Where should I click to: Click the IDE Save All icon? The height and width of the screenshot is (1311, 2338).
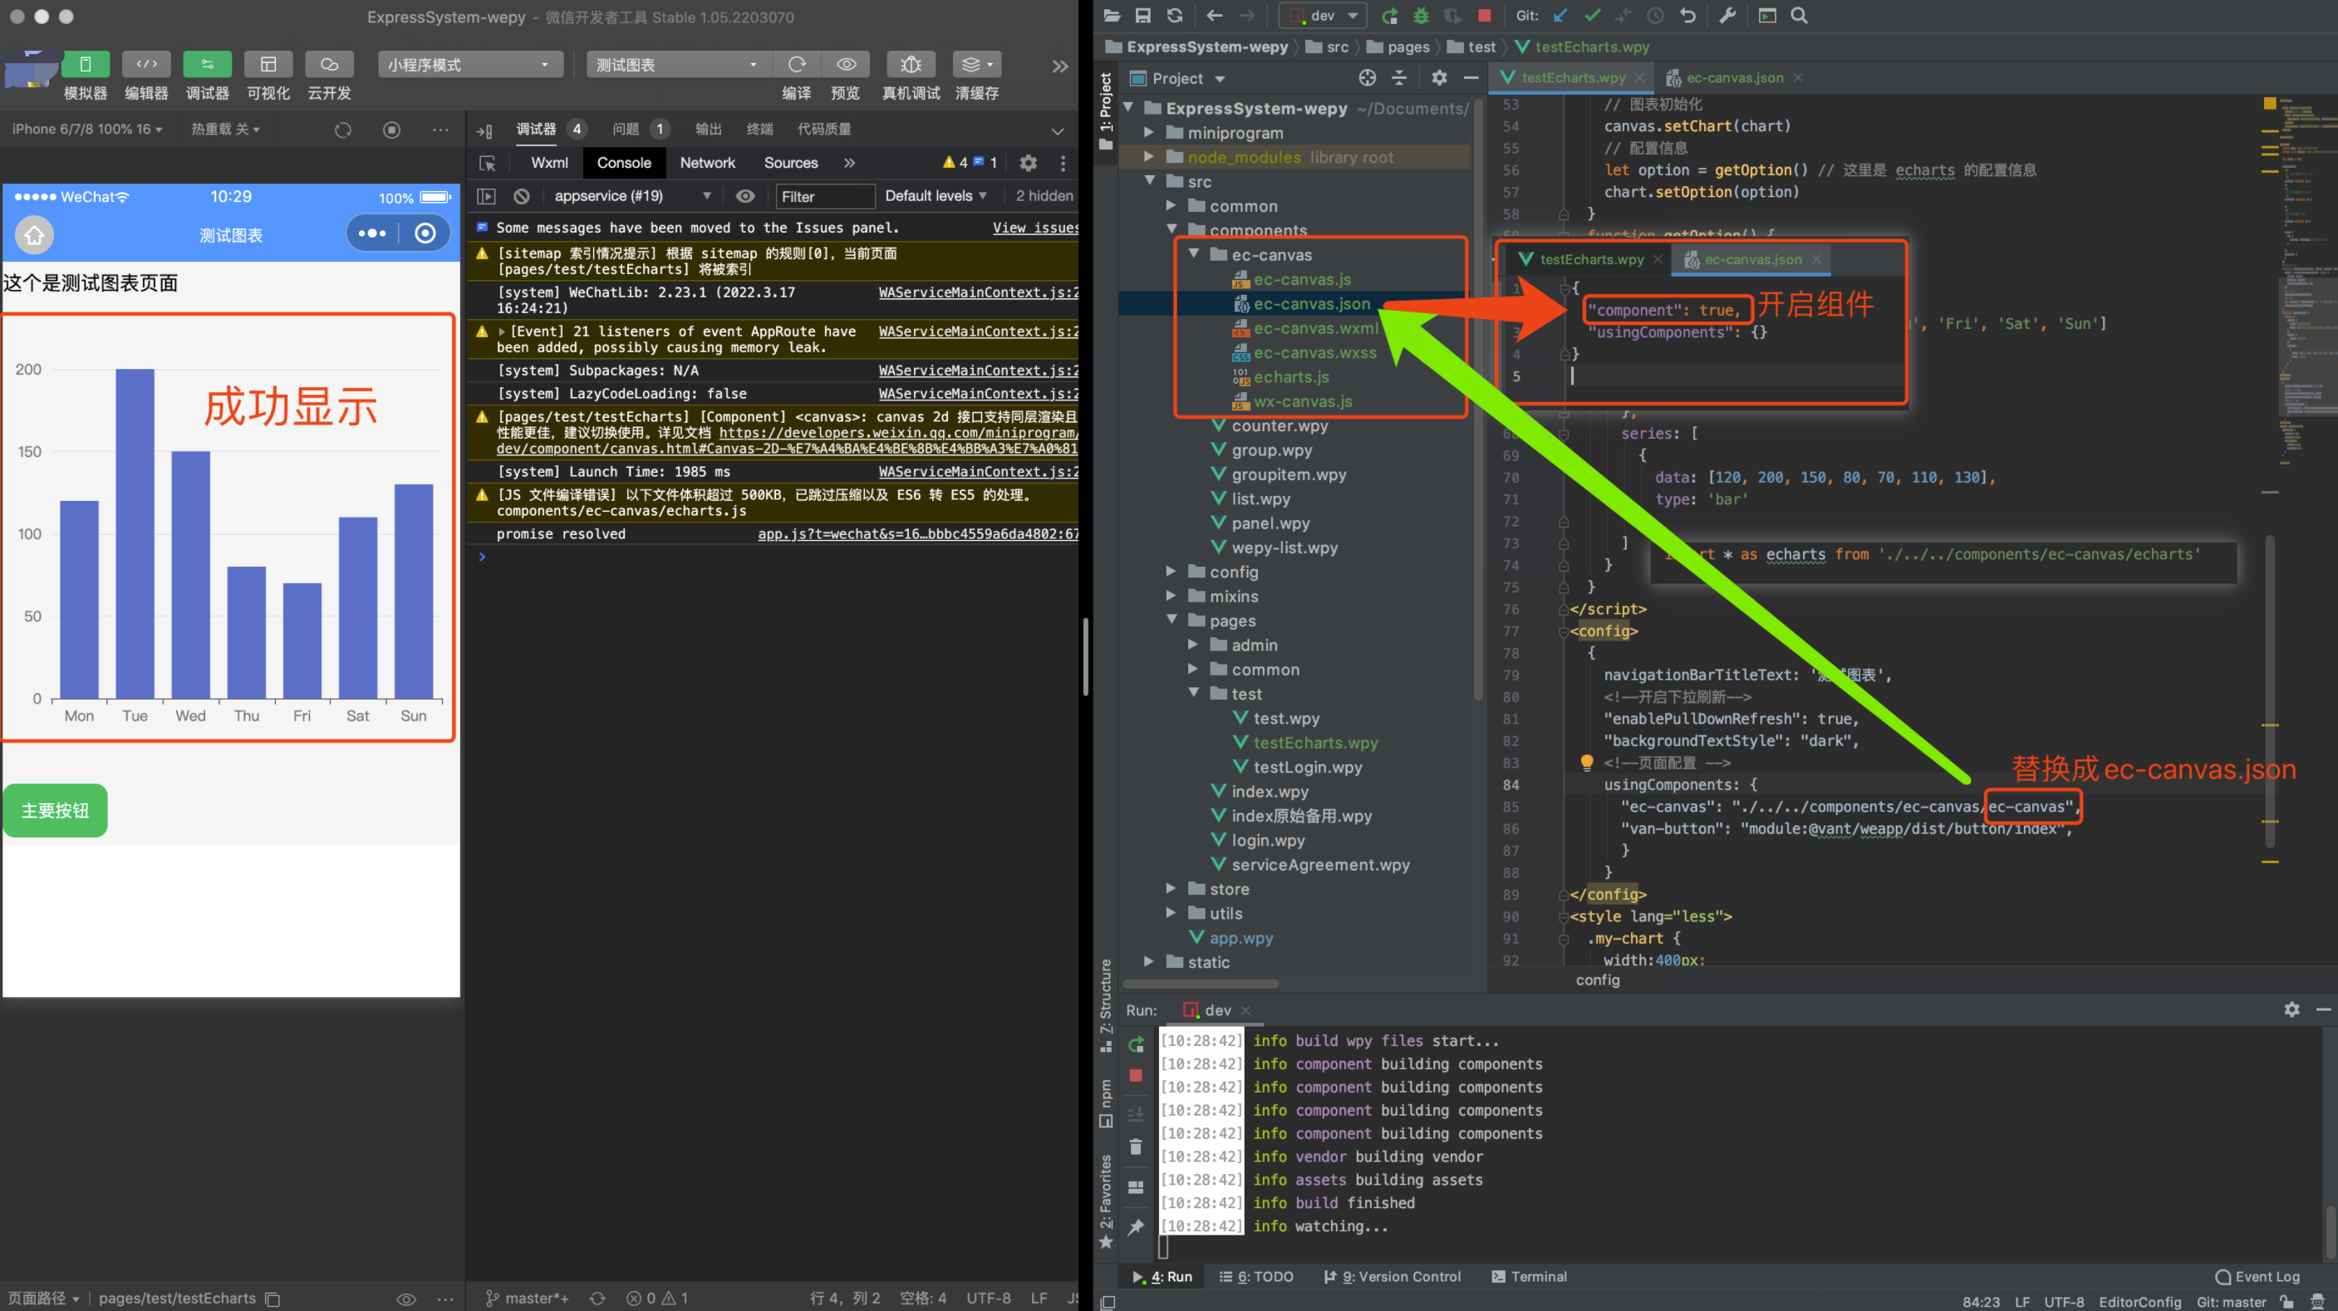(1142, 16)
